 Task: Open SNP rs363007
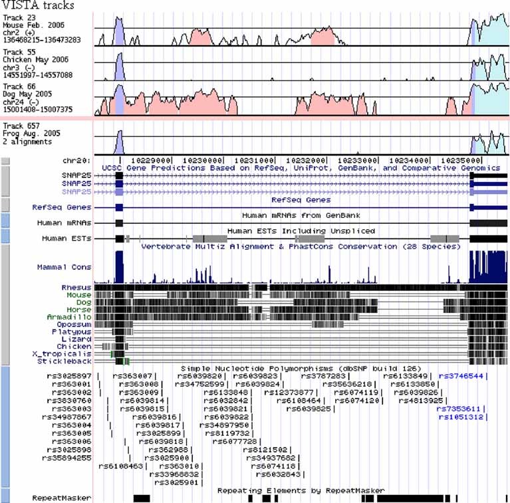tap(132, 376)
